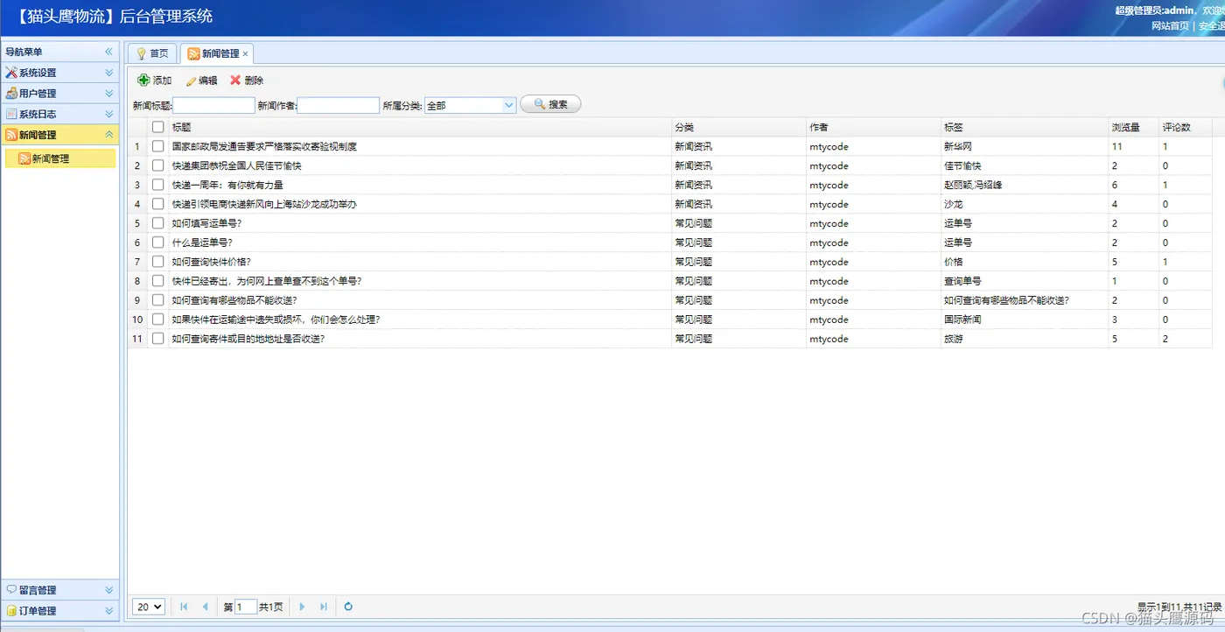Click tag cell 旅游
The height and width of the screenshot is (632, 1225).
pos(953,339)
